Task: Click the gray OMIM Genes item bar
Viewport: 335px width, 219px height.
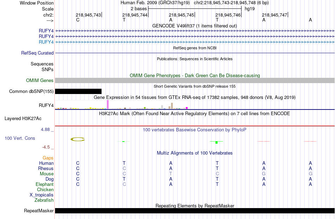Action: (x=195, y=80)
